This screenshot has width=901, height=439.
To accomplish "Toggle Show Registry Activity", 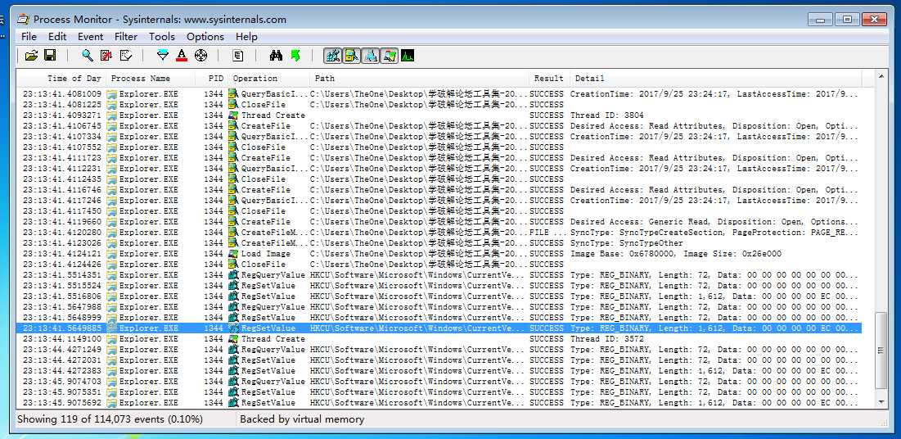I will point(333,56).
